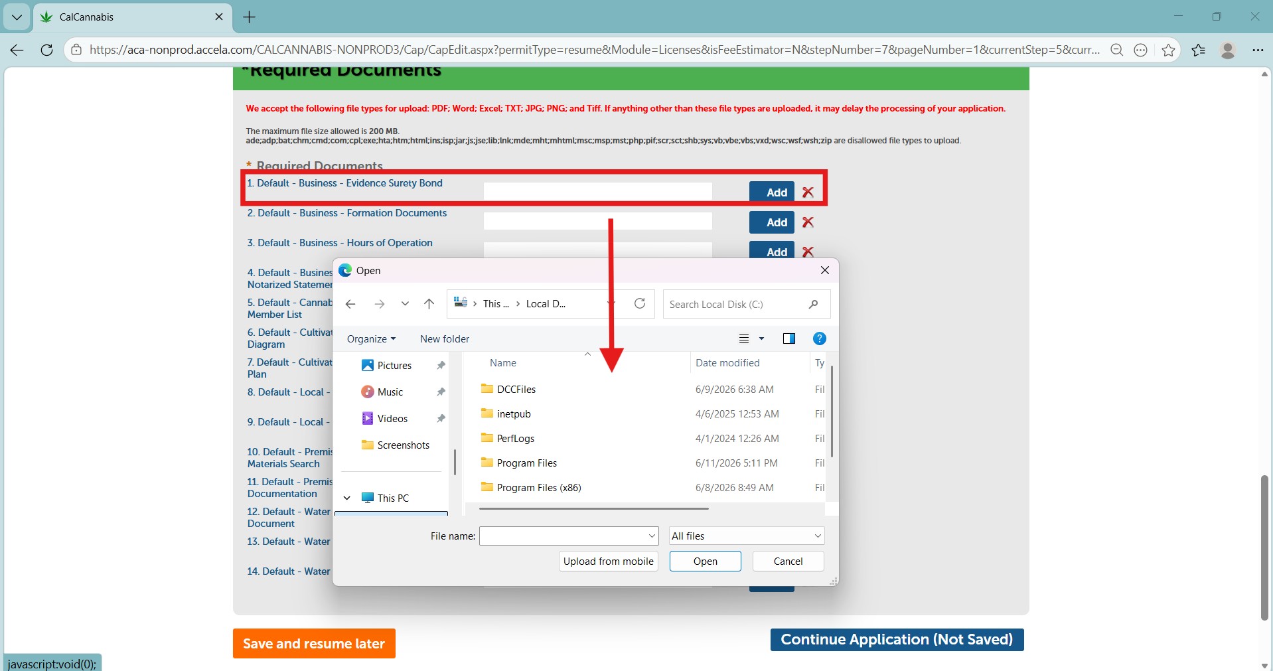This screenshot has width=1273, height=671.
Task: Open Default - Business - Hours of Operation link
Action: [340, 243]
